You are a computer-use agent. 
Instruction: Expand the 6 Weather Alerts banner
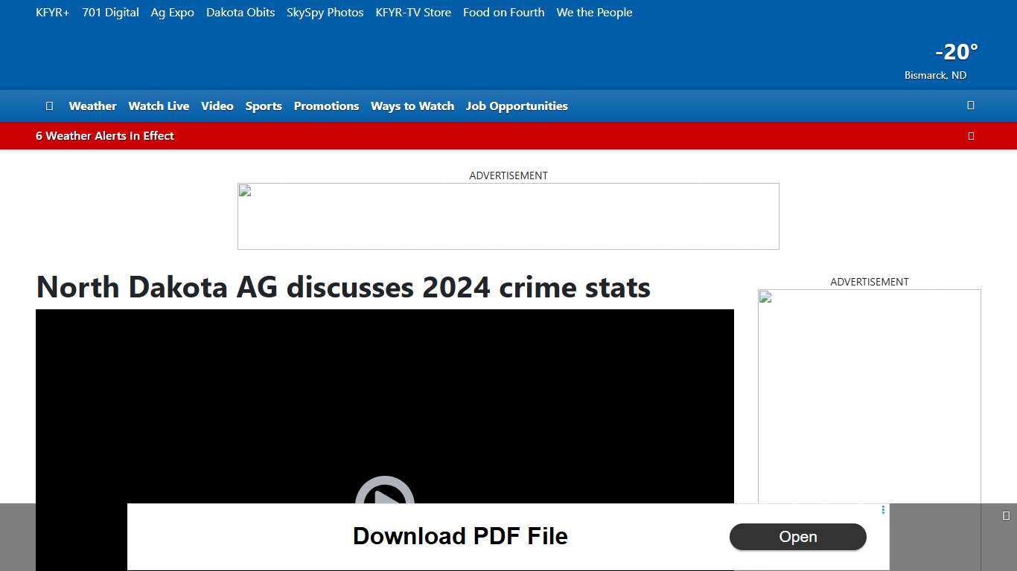tap(104, 135)
